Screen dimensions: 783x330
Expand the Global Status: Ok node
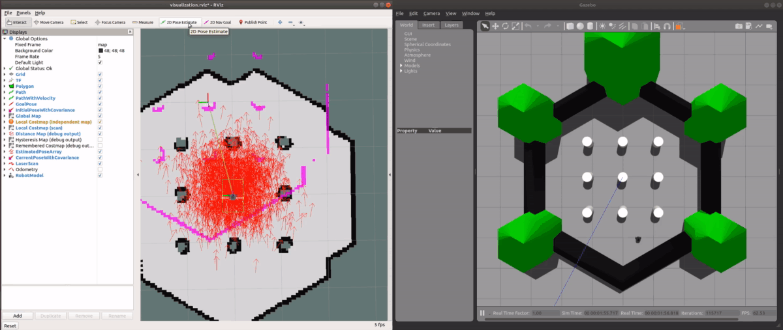(x=5, y=68)
